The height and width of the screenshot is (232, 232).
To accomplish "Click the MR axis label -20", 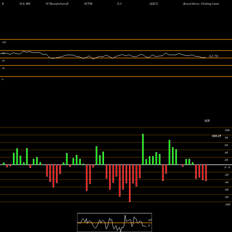I will coord(226,175).
